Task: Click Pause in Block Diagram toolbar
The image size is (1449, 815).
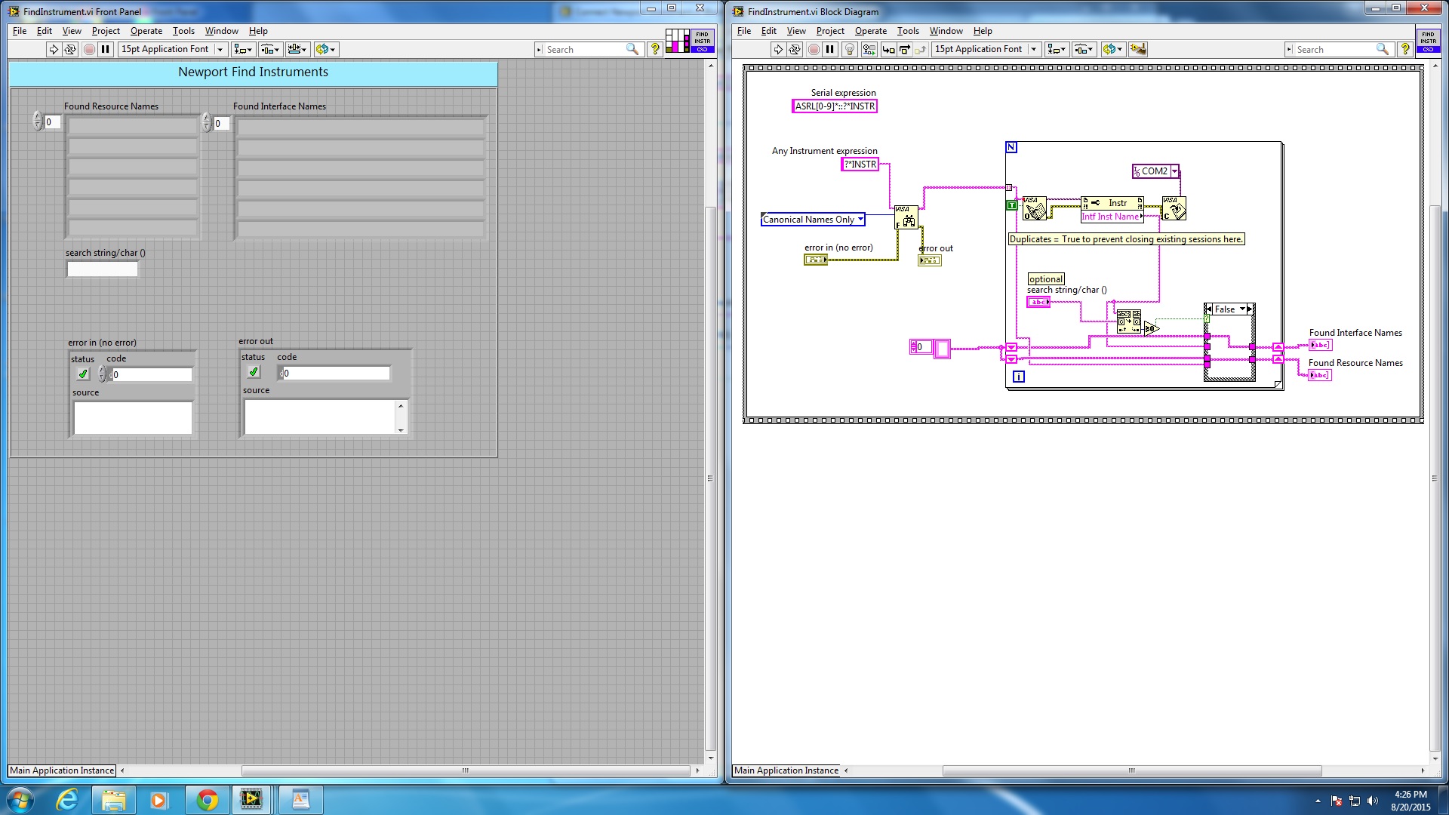Action: tap(830, 49)
